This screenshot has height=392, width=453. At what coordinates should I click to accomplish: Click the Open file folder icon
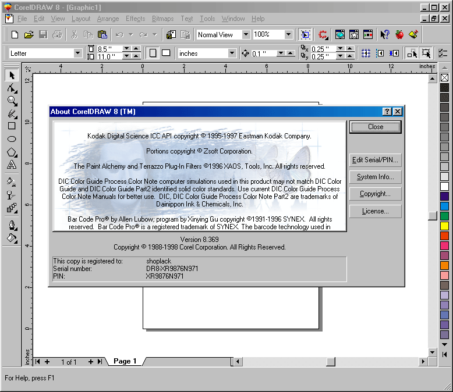tap(29, 35)
